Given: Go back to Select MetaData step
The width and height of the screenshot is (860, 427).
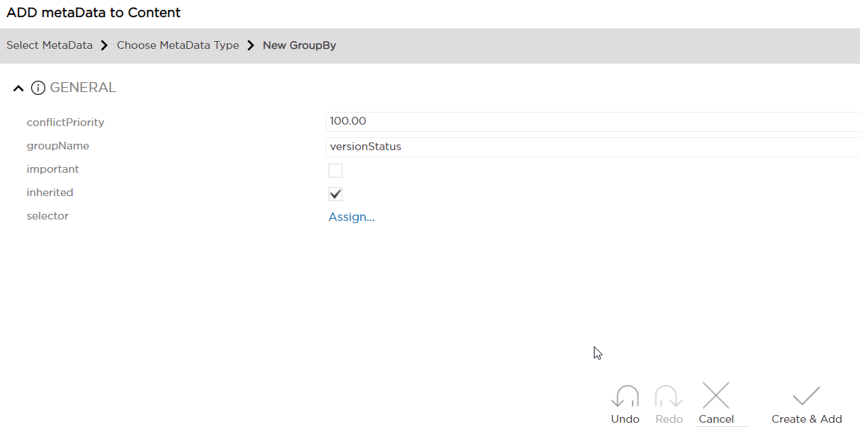Looking at the screenshot, I should [x=50, y=45].
